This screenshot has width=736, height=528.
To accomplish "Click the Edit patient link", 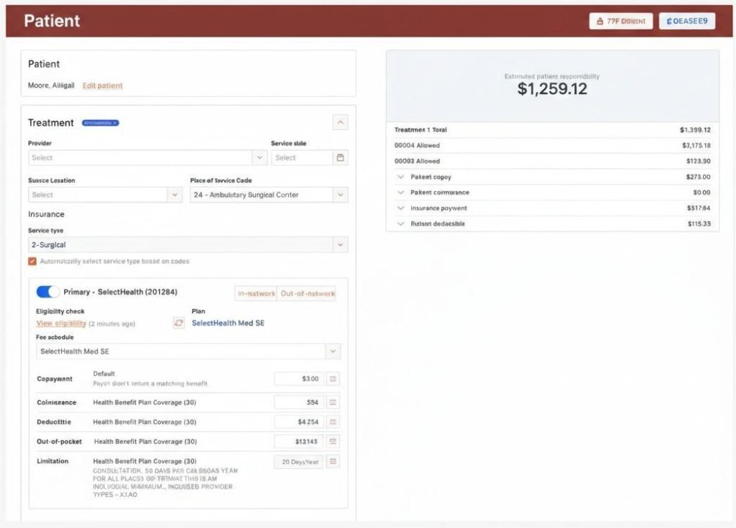I will [x=102, y=85].
